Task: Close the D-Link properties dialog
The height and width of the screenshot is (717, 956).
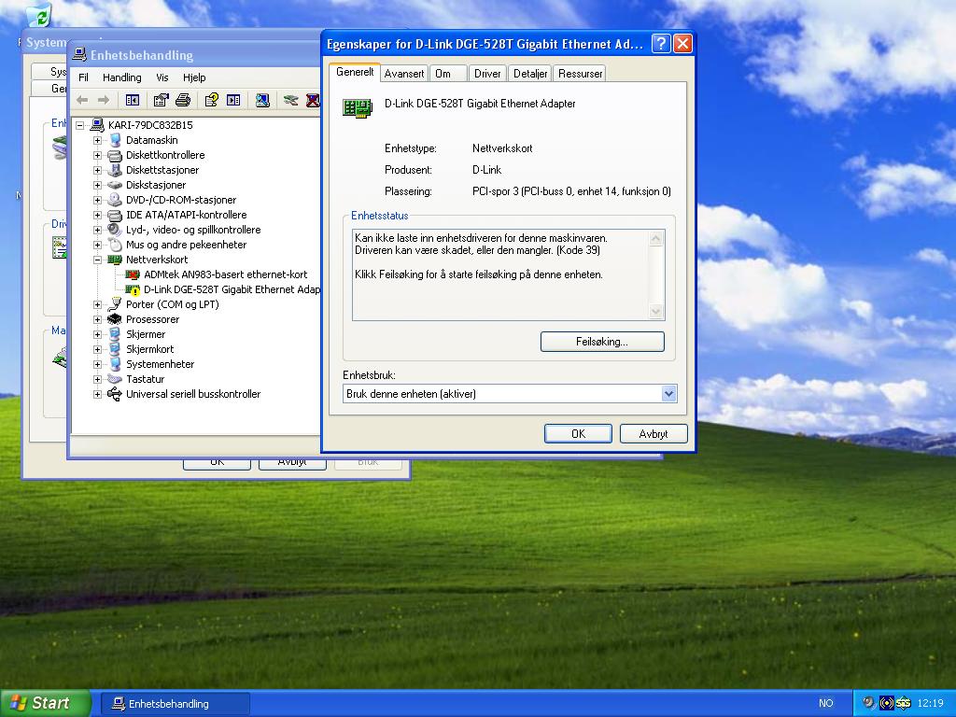Action: pyautogui.click(x=682, y=44)
